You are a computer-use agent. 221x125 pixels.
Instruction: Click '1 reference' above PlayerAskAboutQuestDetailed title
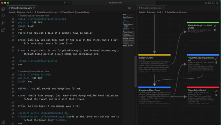pos(23,16)
